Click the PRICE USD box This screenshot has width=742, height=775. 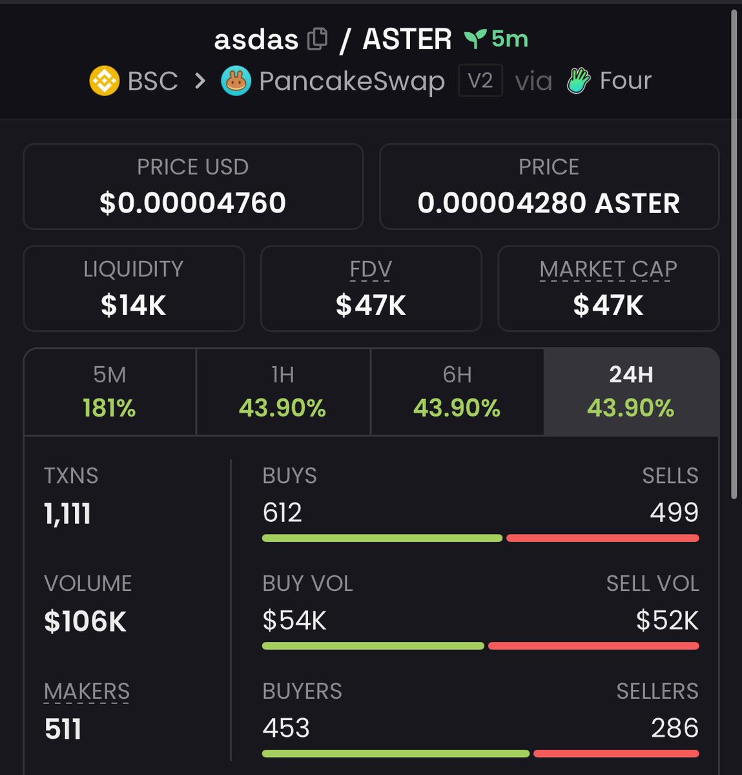point(193,186)
